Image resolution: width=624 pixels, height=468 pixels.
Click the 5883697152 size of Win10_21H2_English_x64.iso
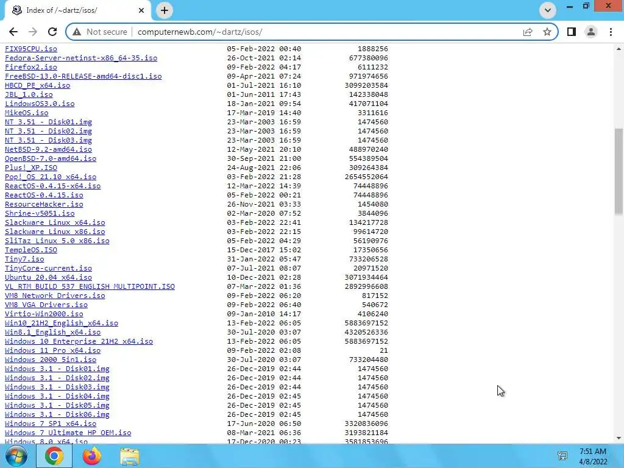366,323
